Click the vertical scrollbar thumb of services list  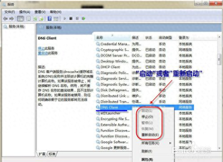click(x=219, y=59)
